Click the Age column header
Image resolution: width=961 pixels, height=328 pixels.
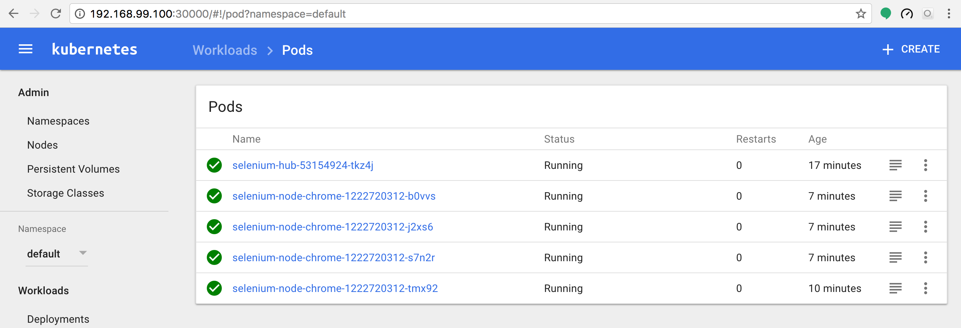tap(817, 139)
